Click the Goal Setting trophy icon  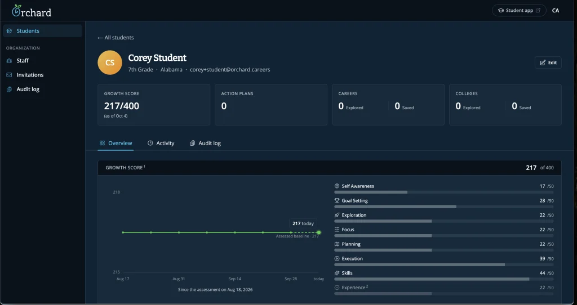(x=337, y=201)
